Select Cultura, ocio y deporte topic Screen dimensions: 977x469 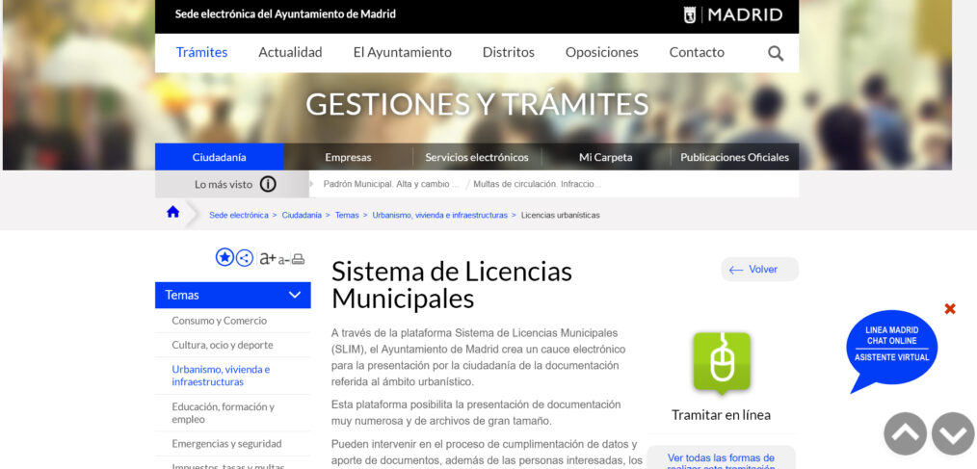pyautogui.click(x=222, y=345)
